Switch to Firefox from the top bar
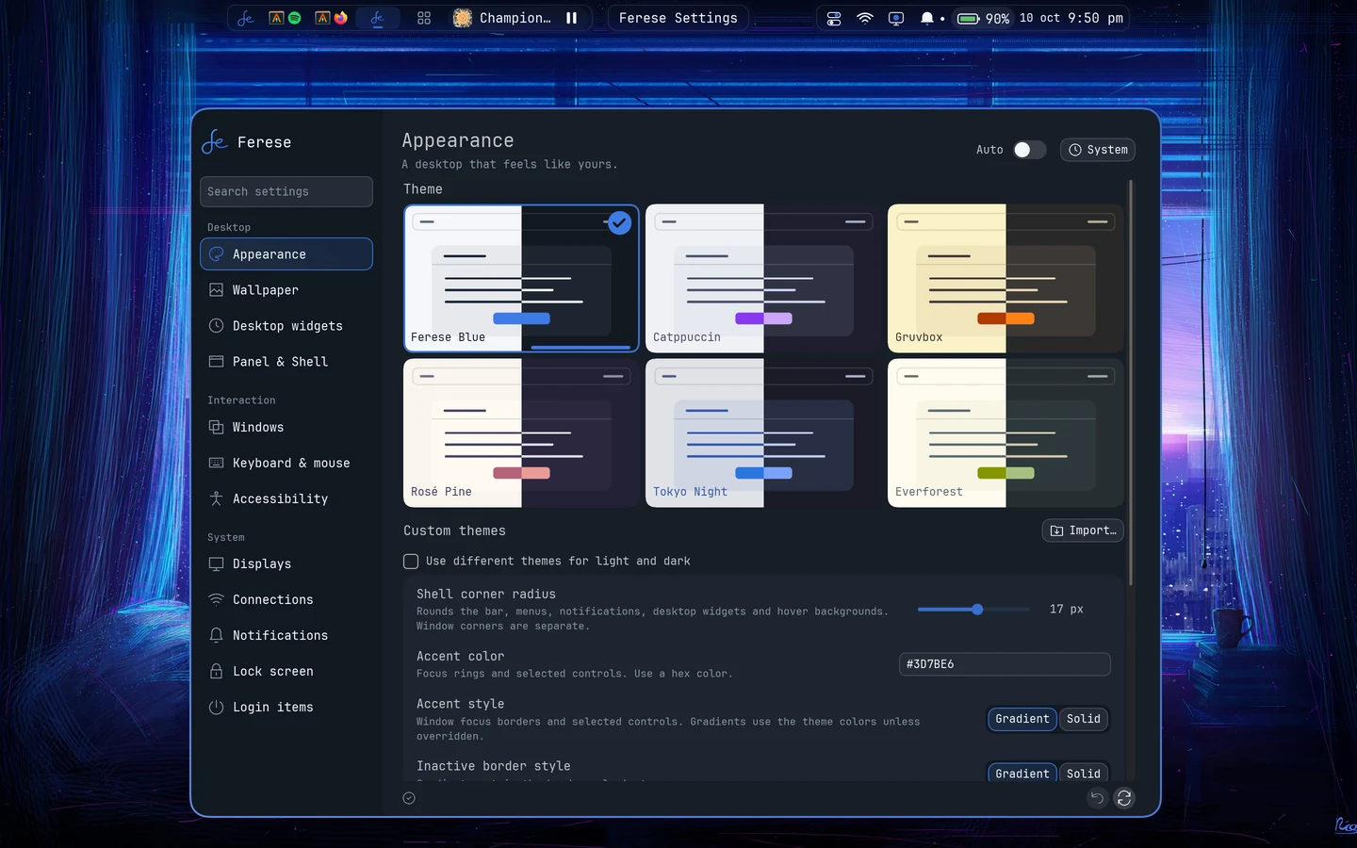The width and height of the screenshot is (1357, 848). point(340,18)
